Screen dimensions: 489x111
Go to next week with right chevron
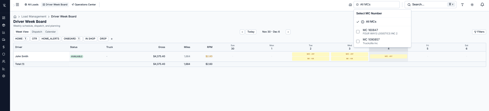tap(288, 32)
